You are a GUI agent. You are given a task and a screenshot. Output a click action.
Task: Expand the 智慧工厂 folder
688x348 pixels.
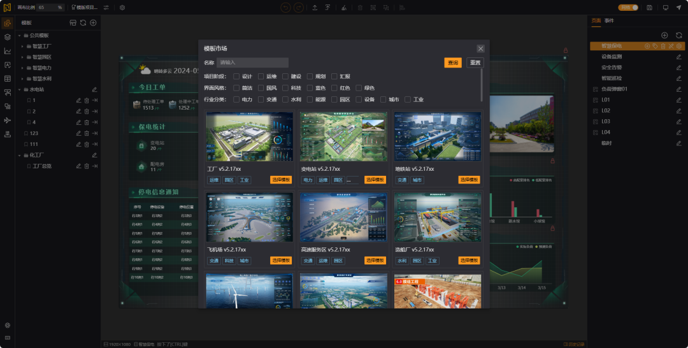coord(22,46)
